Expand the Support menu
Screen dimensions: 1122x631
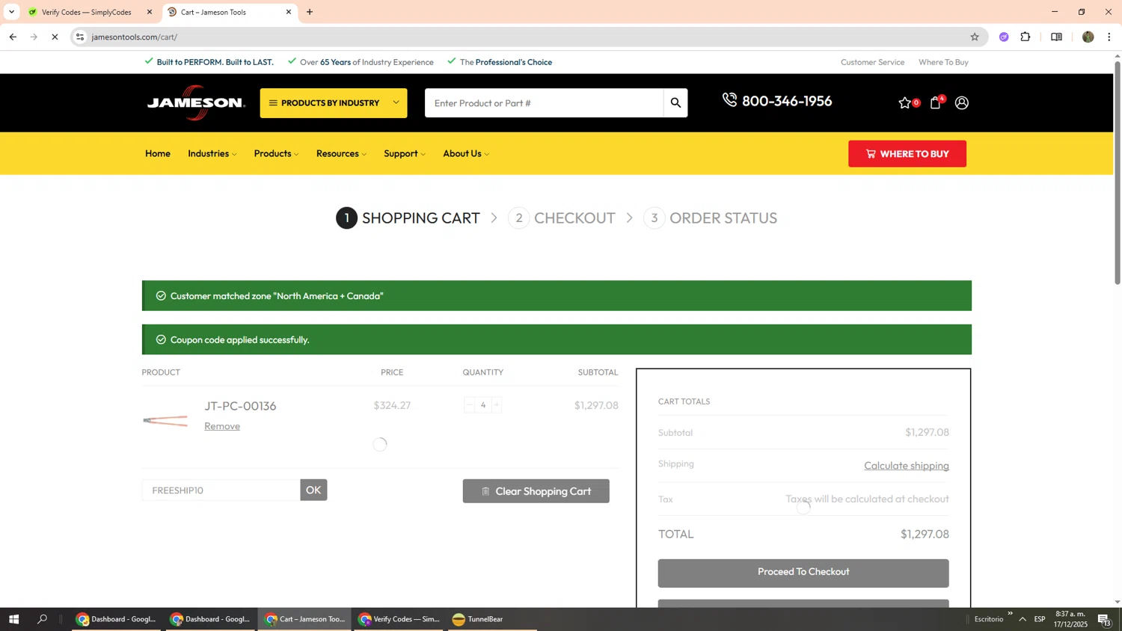(405, 153)
